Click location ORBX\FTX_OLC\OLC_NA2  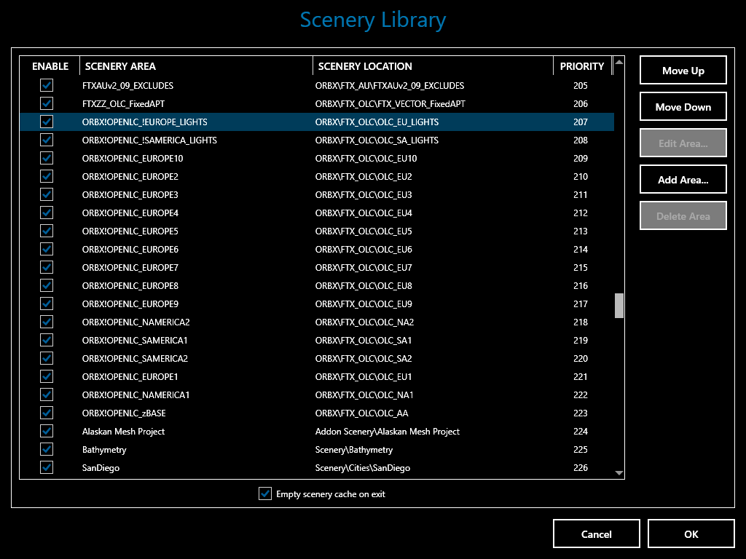tap(364, 322)
